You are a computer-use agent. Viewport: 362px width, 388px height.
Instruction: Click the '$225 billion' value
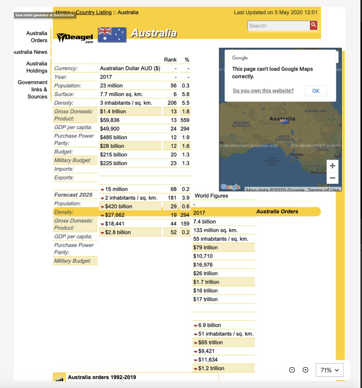point(114,163)
